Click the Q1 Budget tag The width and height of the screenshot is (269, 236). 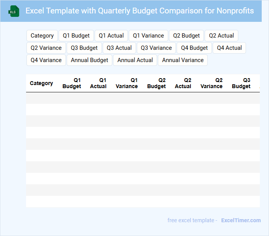coord(76,36)
